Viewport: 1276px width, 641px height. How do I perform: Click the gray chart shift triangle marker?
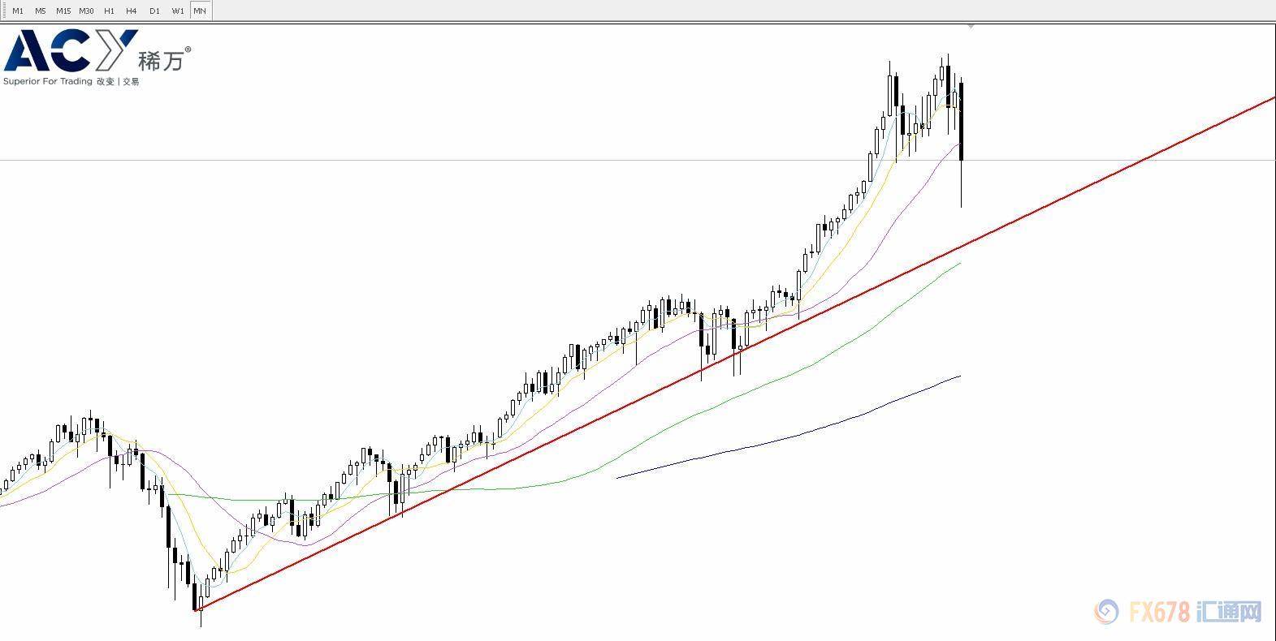point(971,27)
